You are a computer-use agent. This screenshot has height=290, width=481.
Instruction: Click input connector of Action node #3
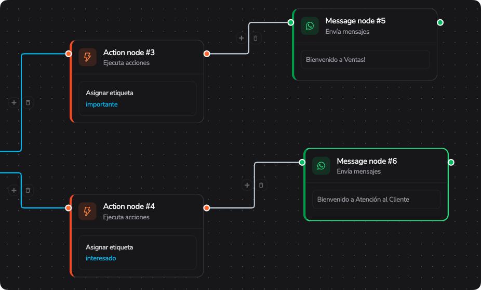69,54
